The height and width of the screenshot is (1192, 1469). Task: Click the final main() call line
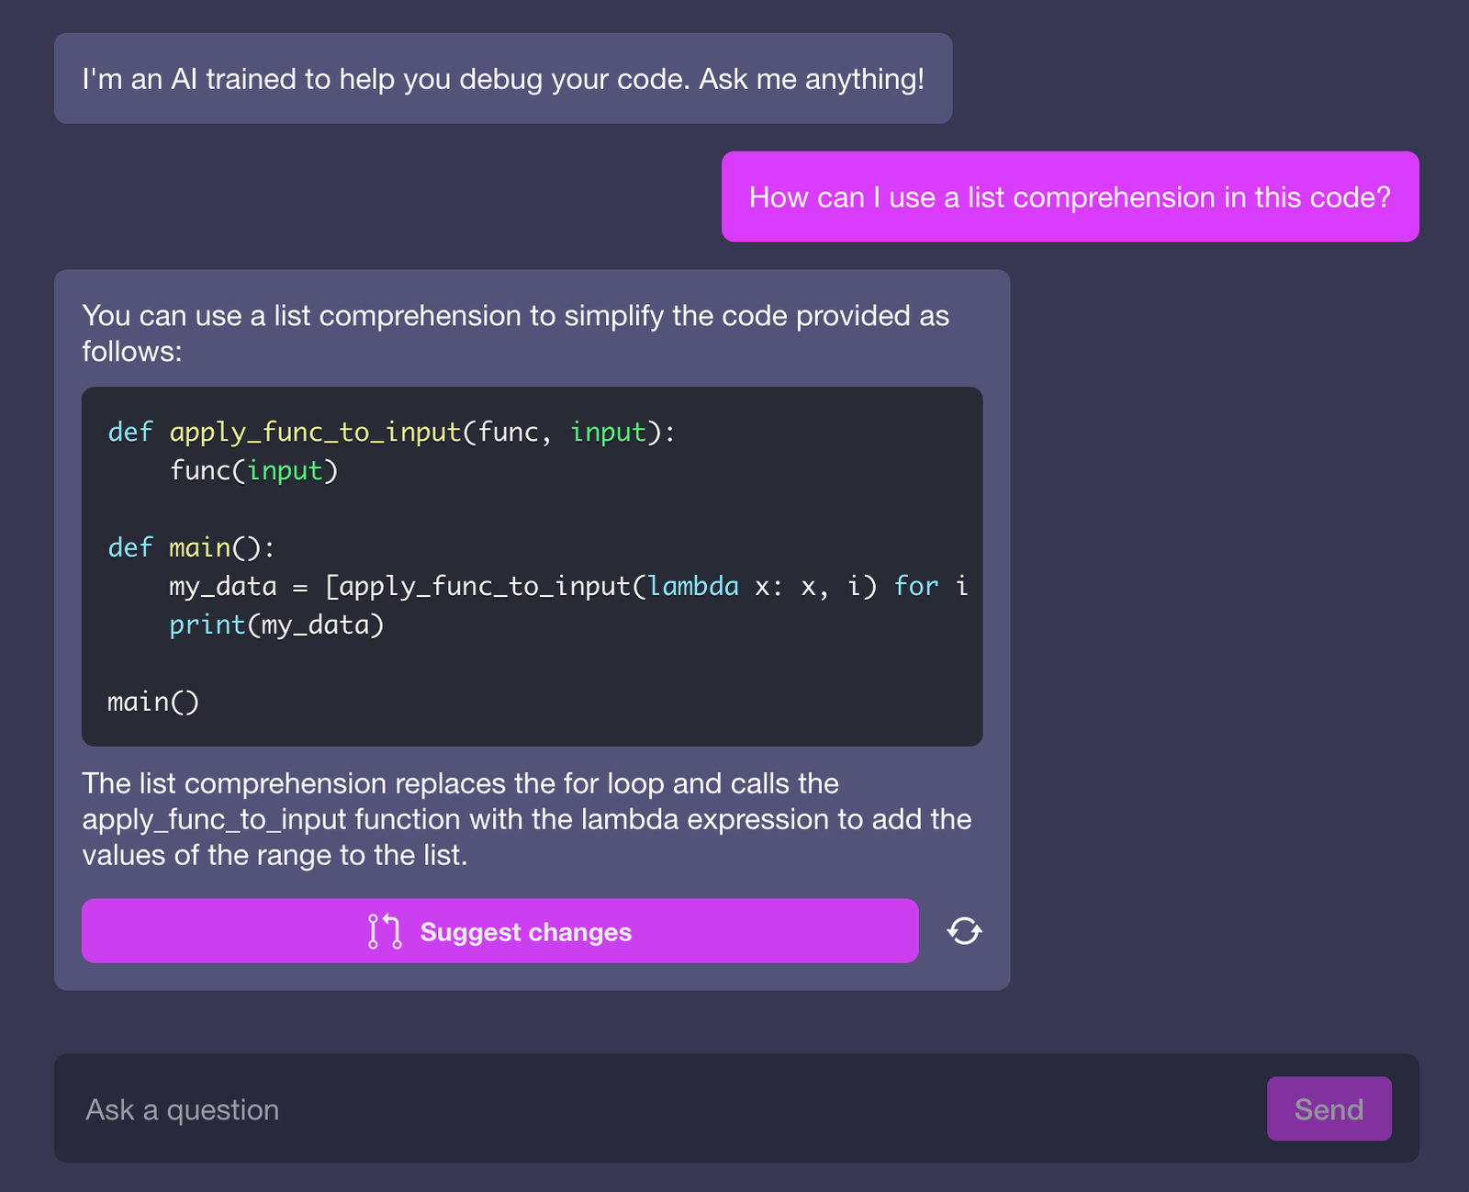153,703
